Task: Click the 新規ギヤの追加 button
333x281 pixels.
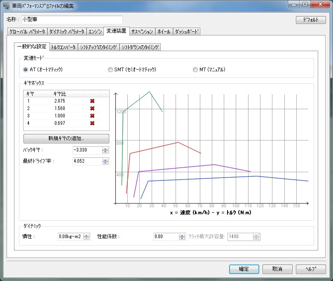Action: coord(66,138)
